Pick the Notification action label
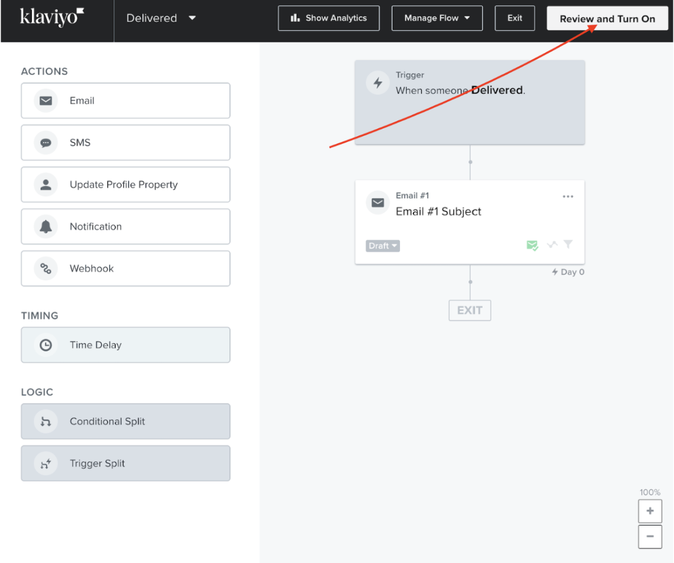 96,227
